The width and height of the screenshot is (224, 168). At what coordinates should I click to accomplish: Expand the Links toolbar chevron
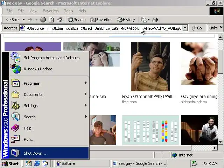221,27
